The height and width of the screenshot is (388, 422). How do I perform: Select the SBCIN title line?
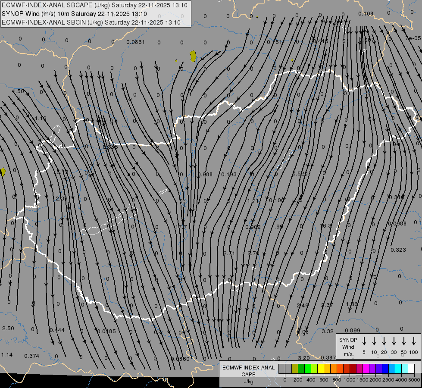91,22
